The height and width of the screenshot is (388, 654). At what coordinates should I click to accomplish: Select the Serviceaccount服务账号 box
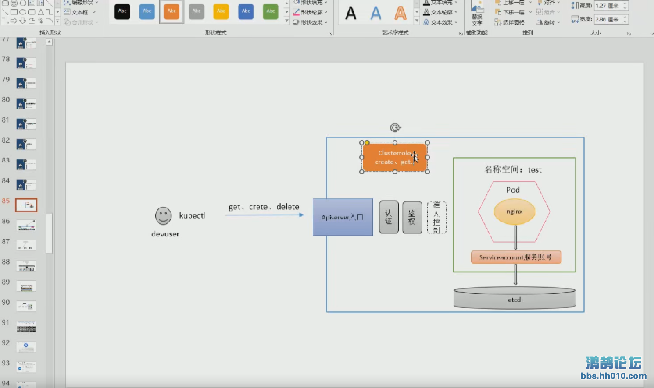[x=516, y=257]
